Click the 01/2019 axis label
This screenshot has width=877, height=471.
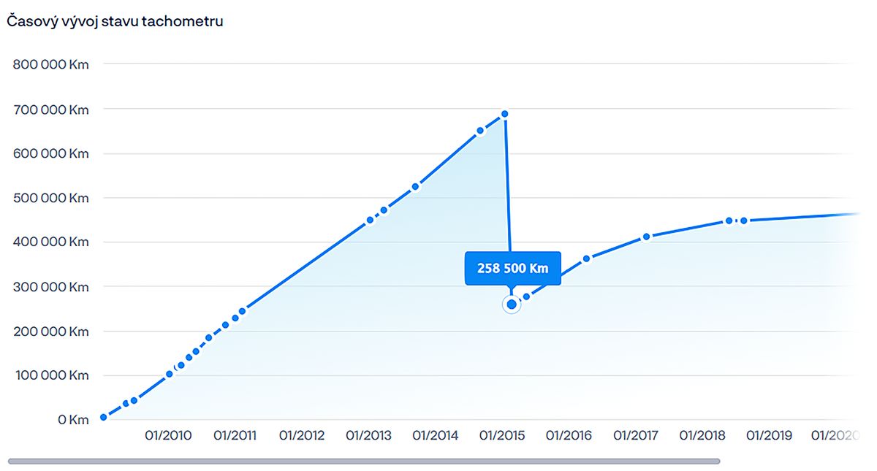(769, 436)
